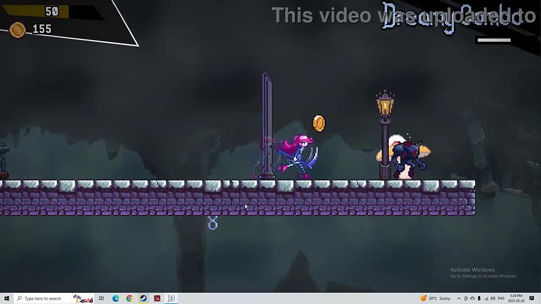This screenshot has width=541, height=304.
Task: Open Google Chrome from the taskbar
Action: tap(129, 299)
